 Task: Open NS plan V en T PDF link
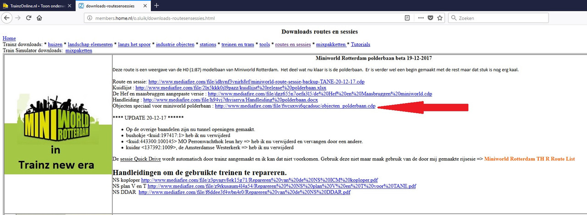282,186
